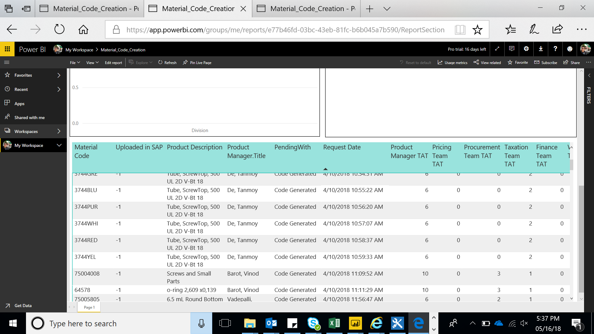
Task: Click Edit report
Action: pyautogui.click(x=113, y=62)
